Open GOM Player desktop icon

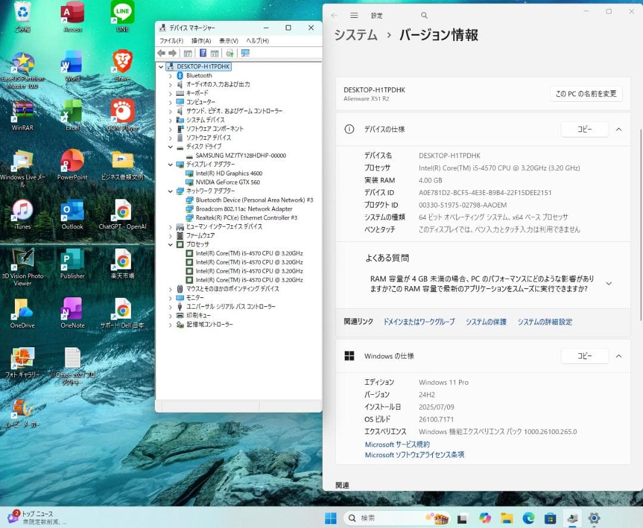pos(121,110)
